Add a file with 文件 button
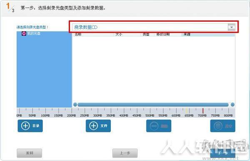 click(98, 126)
